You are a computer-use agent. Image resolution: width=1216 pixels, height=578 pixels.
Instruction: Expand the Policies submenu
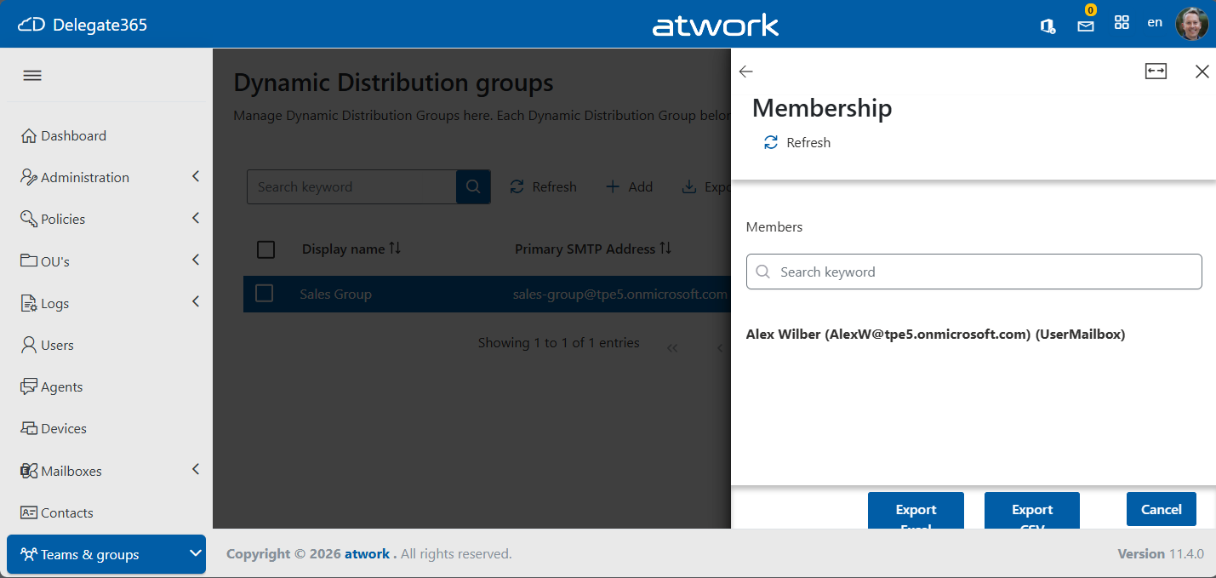click(x=196, y=219)
